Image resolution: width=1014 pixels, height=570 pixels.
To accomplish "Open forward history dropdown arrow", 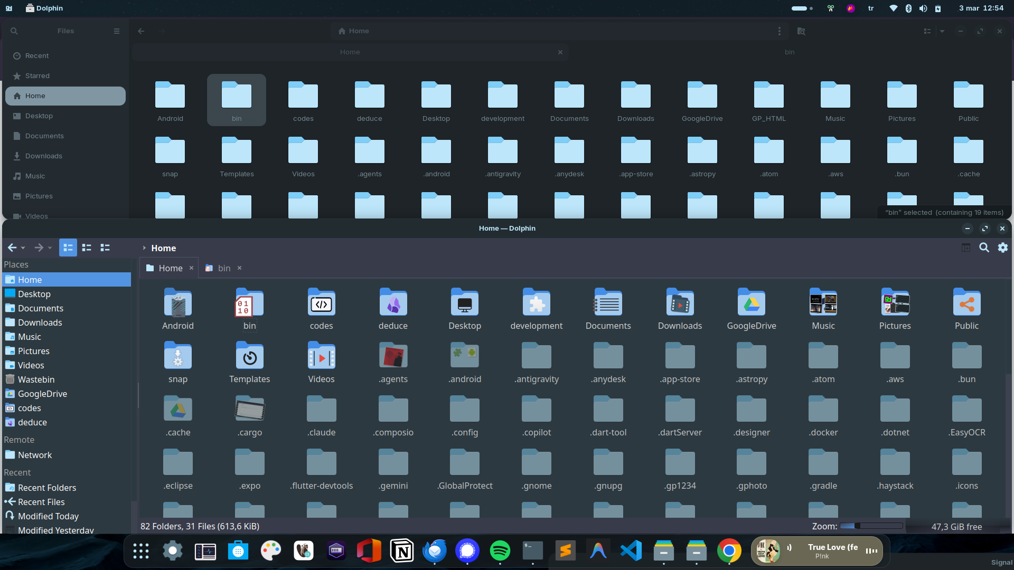I will click(50, 248).
